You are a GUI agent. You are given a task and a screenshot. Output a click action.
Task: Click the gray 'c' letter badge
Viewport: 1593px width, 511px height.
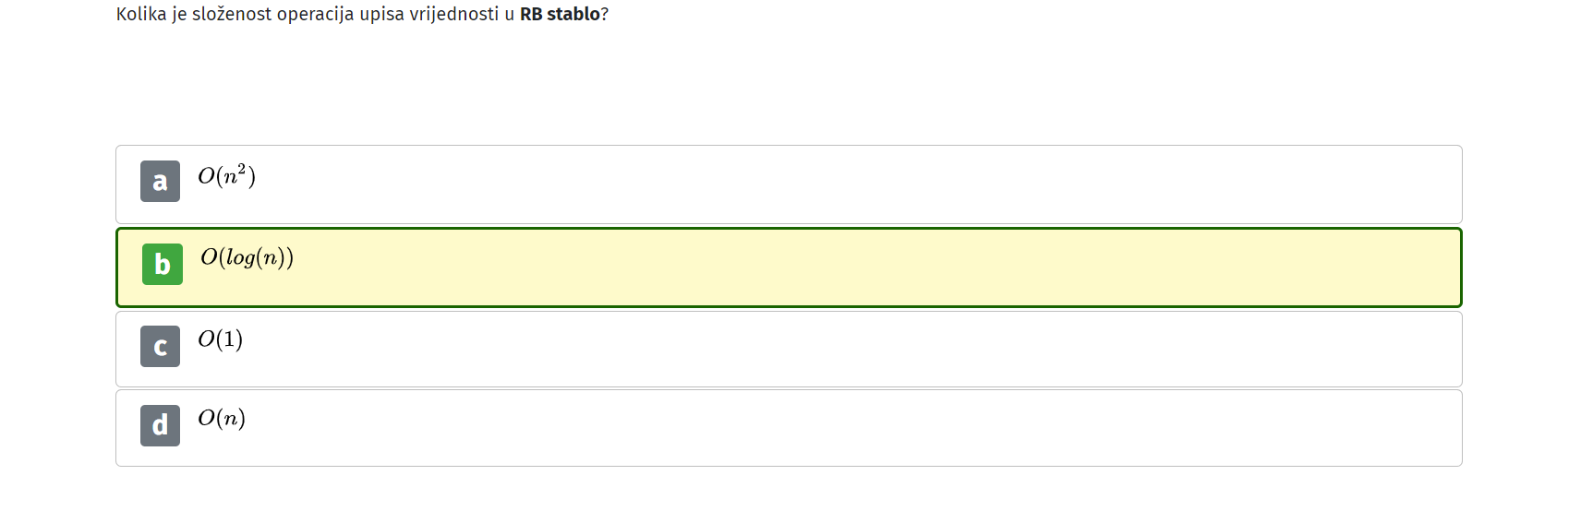160,347
